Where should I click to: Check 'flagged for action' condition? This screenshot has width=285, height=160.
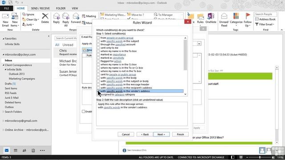pos(98,61)
